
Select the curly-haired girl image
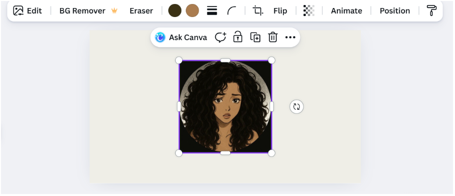pyautogui.click(x=225, y=106)
